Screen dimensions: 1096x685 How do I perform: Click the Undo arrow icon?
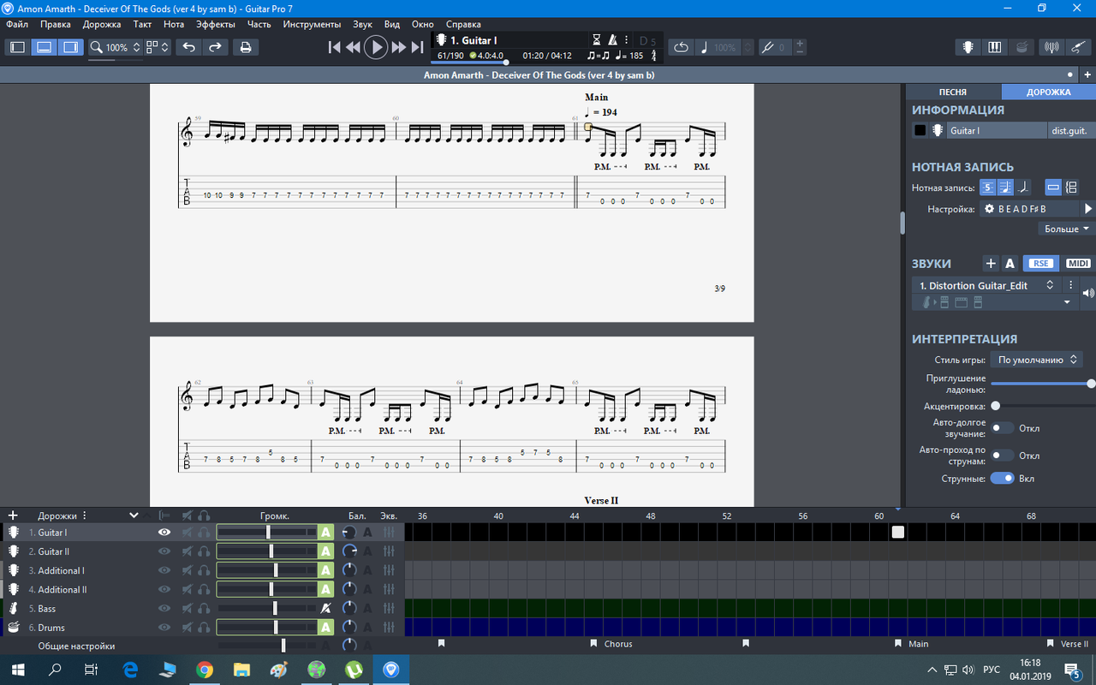188,47
